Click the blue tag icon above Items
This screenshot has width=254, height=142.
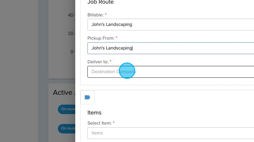pos(87,97)
